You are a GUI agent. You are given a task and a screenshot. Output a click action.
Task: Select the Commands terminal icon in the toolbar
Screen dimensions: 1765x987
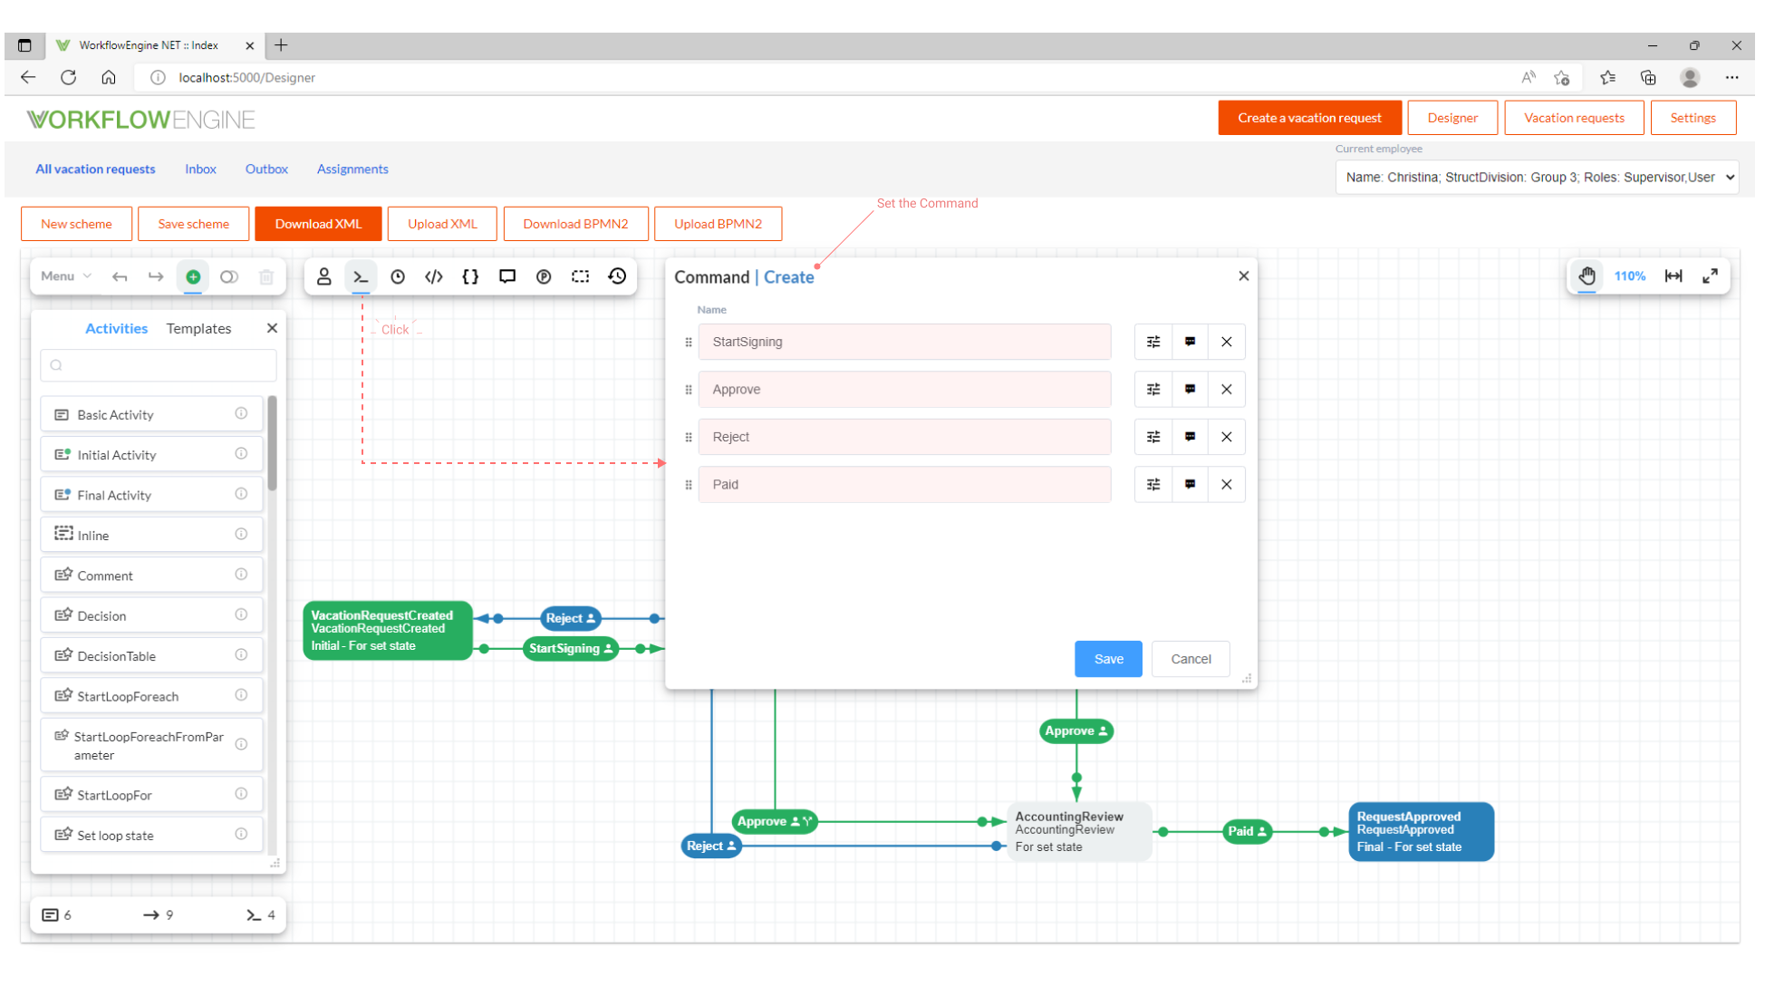(361, 276)
